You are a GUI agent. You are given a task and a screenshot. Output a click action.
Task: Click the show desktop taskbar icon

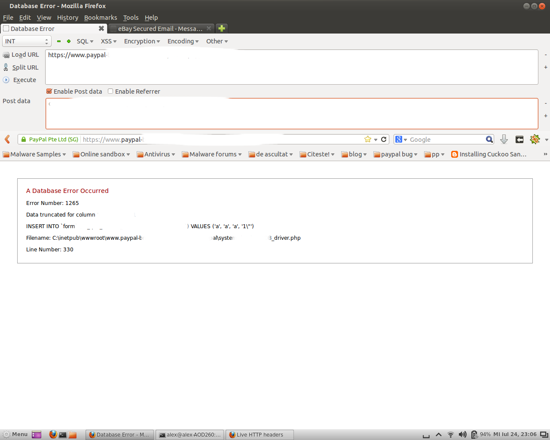pos(37,434)
